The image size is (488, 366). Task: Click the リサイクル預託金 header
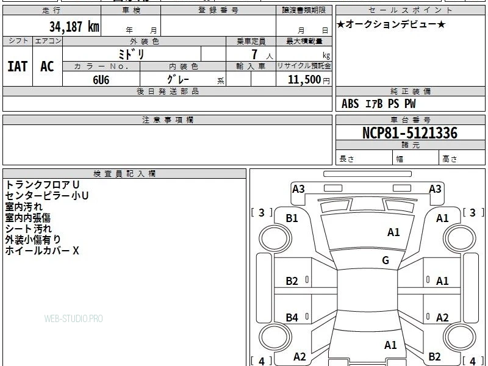coord(304,66)
